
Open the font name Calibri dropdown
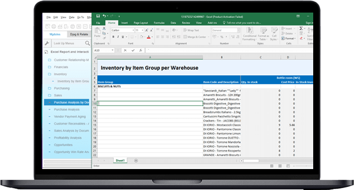tap(133, 30)
